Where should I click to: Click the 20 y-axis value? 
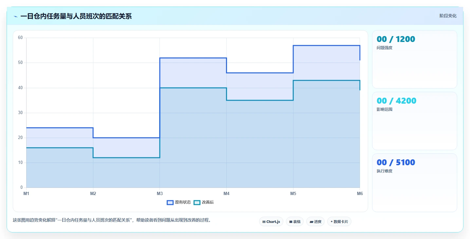20,138
